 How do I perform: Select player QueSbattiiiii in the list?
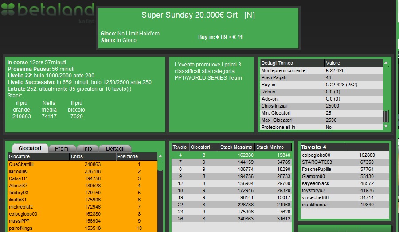(x=83, y=164)
